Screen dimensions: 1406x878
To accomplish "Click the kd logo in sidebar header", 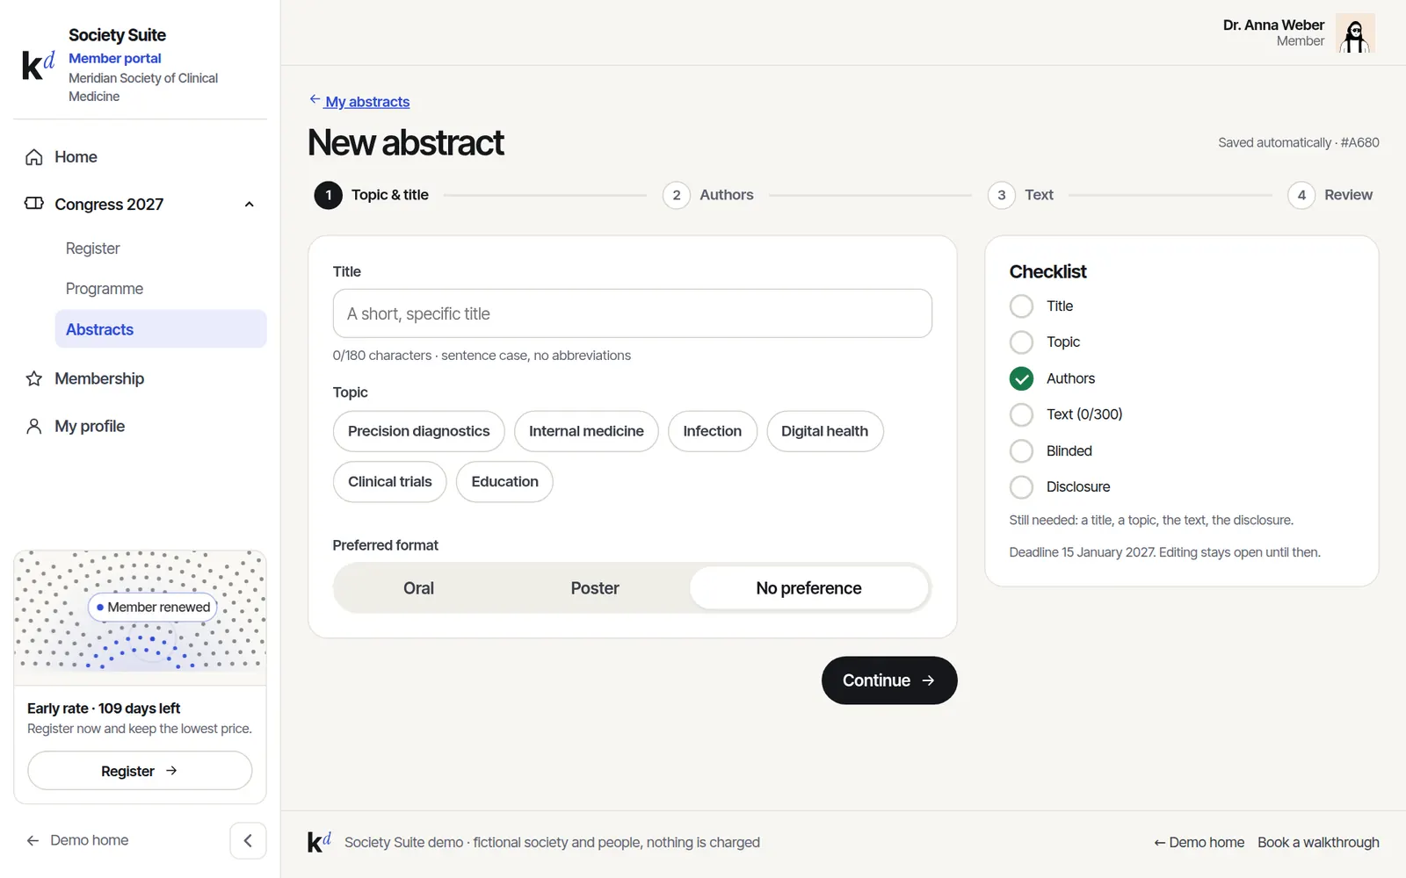I will 38,66.
